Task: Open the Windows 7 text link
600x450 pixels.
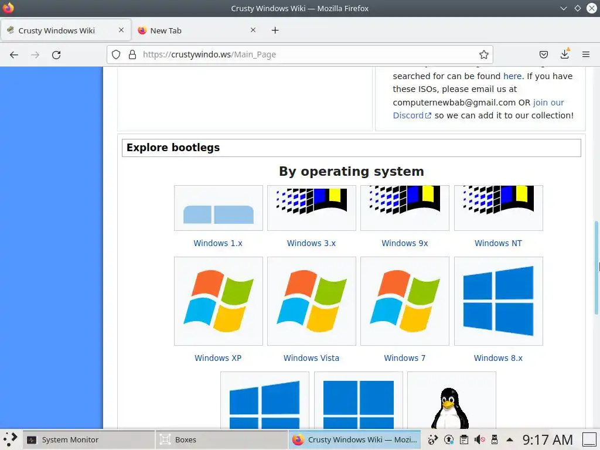Action: pos(405,358)
